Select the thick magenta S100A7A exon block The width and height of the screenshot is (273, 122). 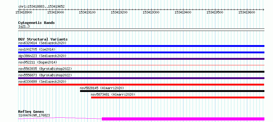[183, 119]
